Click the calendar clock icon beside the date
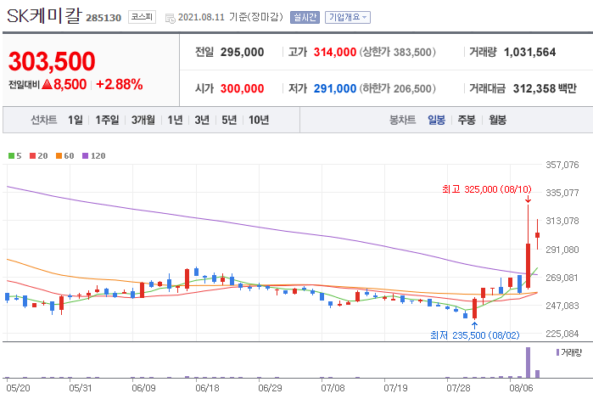Viewport: 593px width, 399px height. (171, 18)
